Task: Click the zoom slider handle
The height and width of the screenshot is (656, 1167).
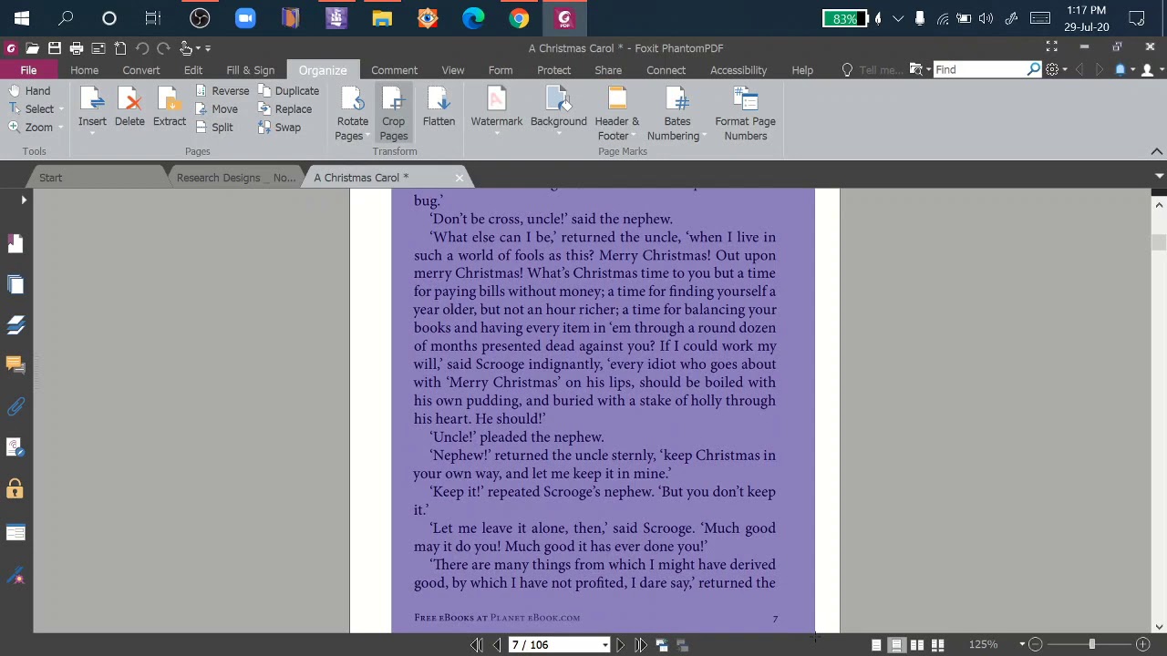Action: tap(1091, 644)
